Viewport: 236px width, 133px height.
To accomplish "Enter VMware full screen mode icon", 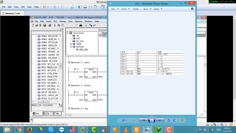I will click(90, 7).
